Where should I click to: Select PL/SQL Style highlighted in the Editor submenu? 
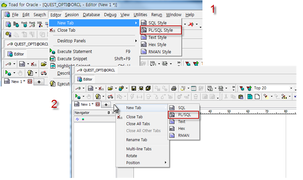pos(161,30)
